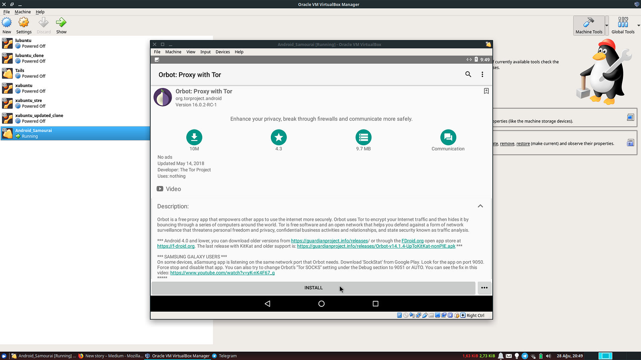
Task: Click the hard disk activity icon in VM status bar
Action: click(x=399, y=315)
